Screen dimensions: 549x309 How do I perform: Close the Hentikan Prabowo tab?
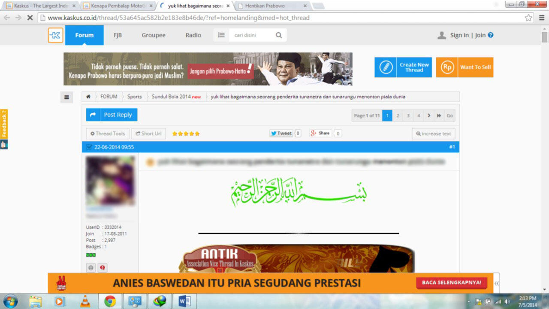(x=305, y=6)
